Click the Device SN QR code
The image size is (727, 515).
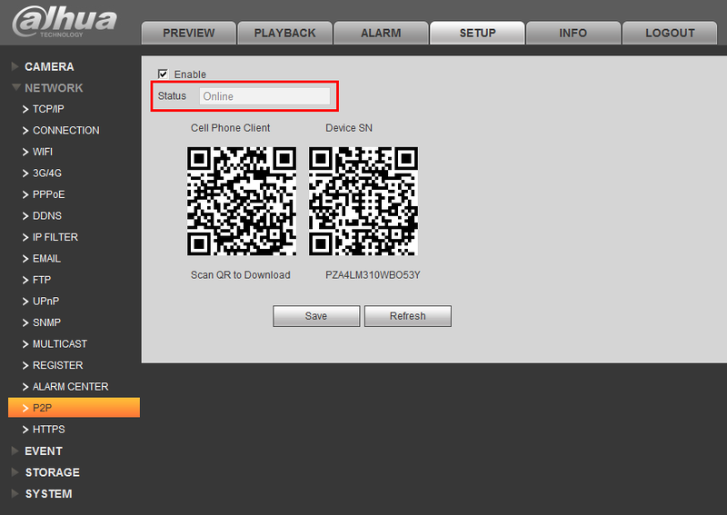[x=363, y=201]
